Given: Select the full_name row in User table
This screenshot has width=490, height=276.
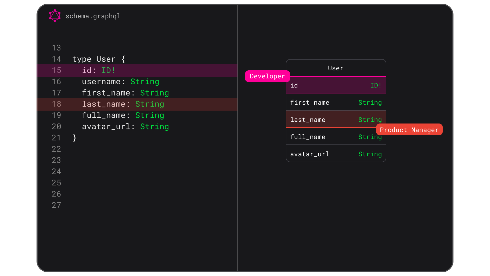Looking at the screenshot, I should pyautogui.click(x=336, y=137).
